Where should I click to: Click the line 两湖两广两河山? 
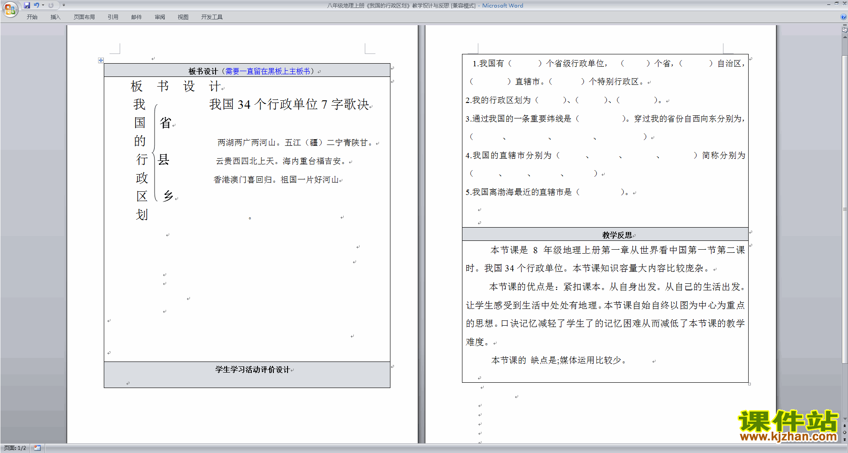(x=247, y=143)
